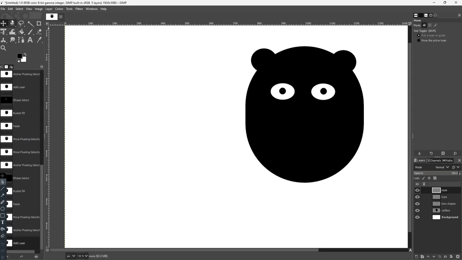Screen dimensions: 462x260
Task: Adjust the opacity spinner arrows
Action: [460, 173]
